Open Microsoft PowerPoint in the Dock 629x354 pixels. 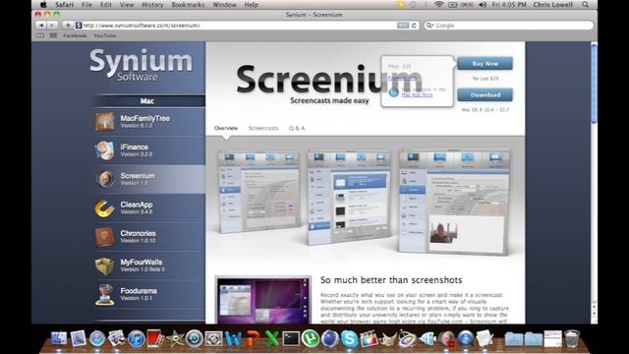click(253, 338)
